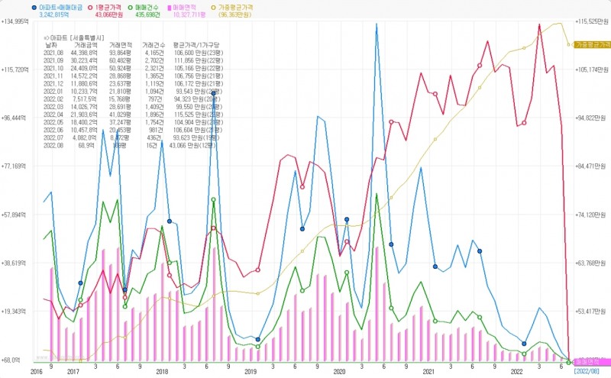The width and height of the screenshot is (611, 378).
Task: Click the 2016 label on the x-axis
Action: [36, 370]
